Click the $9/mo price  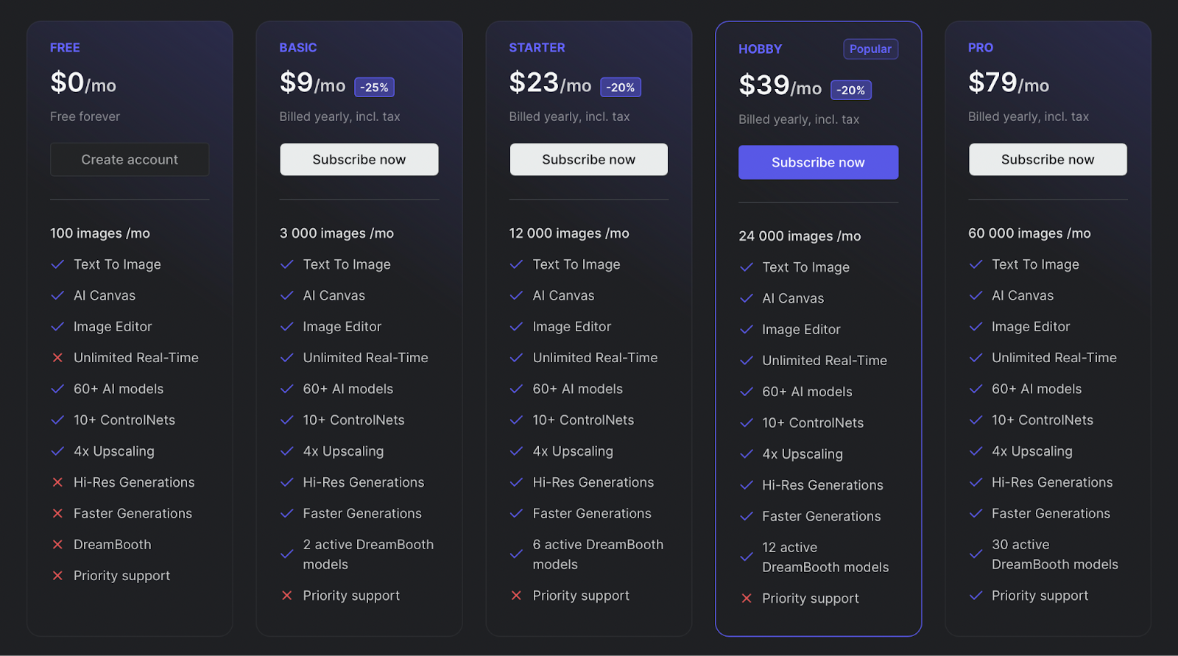pyautogui.click(x=313, y=82)
